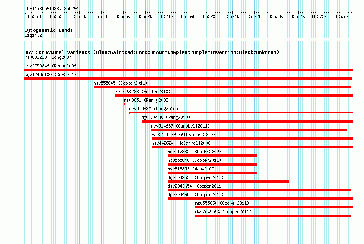
Task: Click the red bar below nsv517382
Action: (212, 156)
